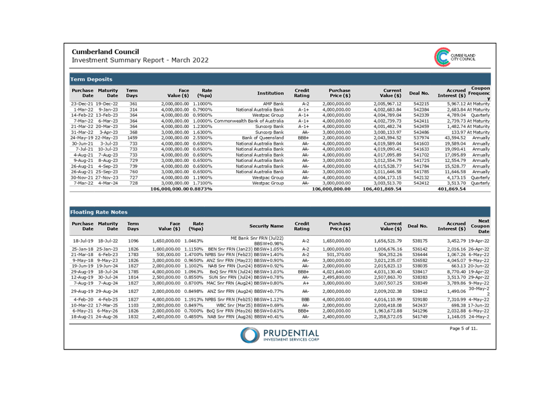This screenshot has height=393, width=560.
Task: Click next coupon date 26-Apr-22
Action: pyautogui.click(x=478, y=249)
